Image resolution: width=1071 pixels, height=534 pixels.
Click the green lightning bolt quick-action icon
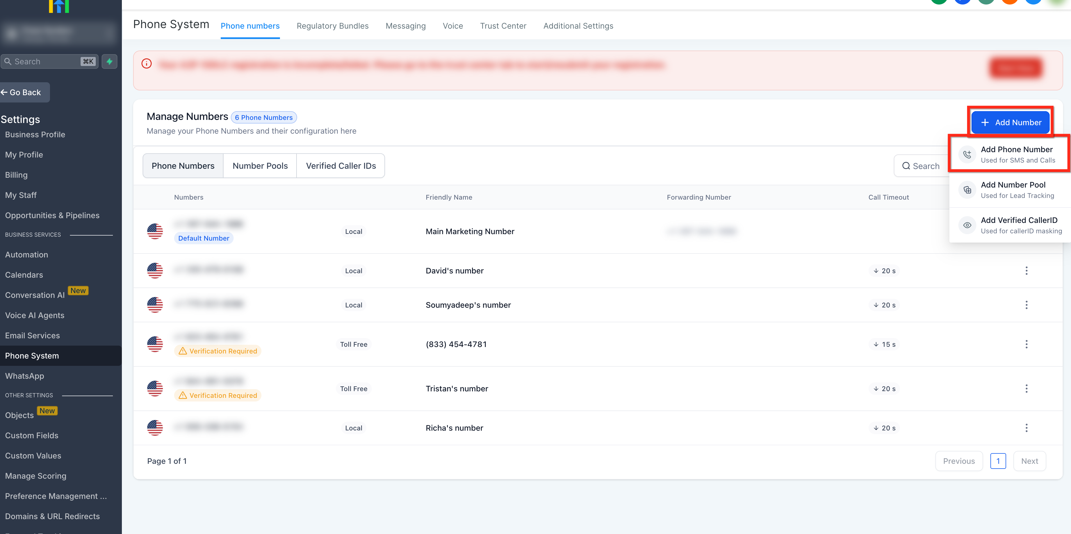click(109, 61)
